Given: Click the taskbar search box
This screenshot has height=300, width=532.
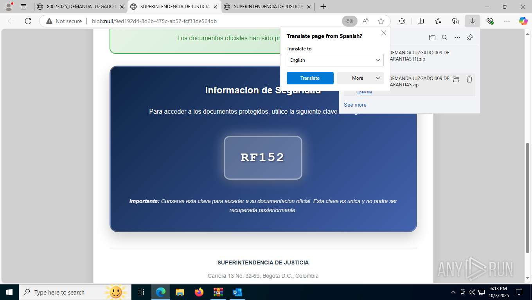Looking at the screenshot, I should coord(75,292).
